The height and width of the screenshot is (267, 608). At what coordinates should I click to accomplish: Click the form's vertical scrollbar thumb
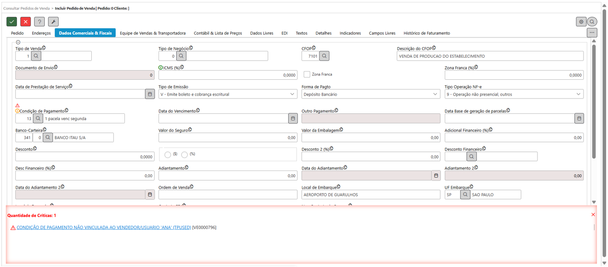click(x=594, y=102)
